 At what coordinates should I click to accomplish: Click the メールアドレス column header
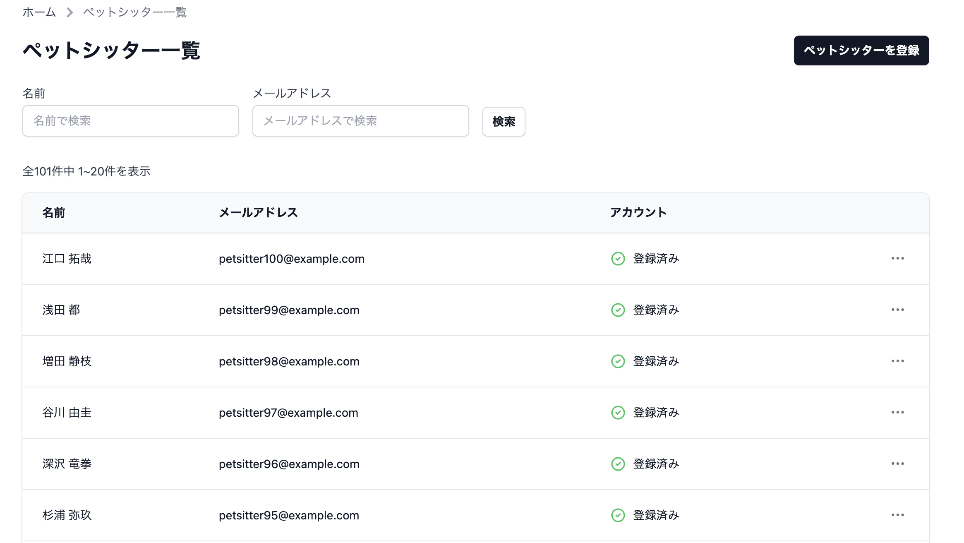pos(258,213)
